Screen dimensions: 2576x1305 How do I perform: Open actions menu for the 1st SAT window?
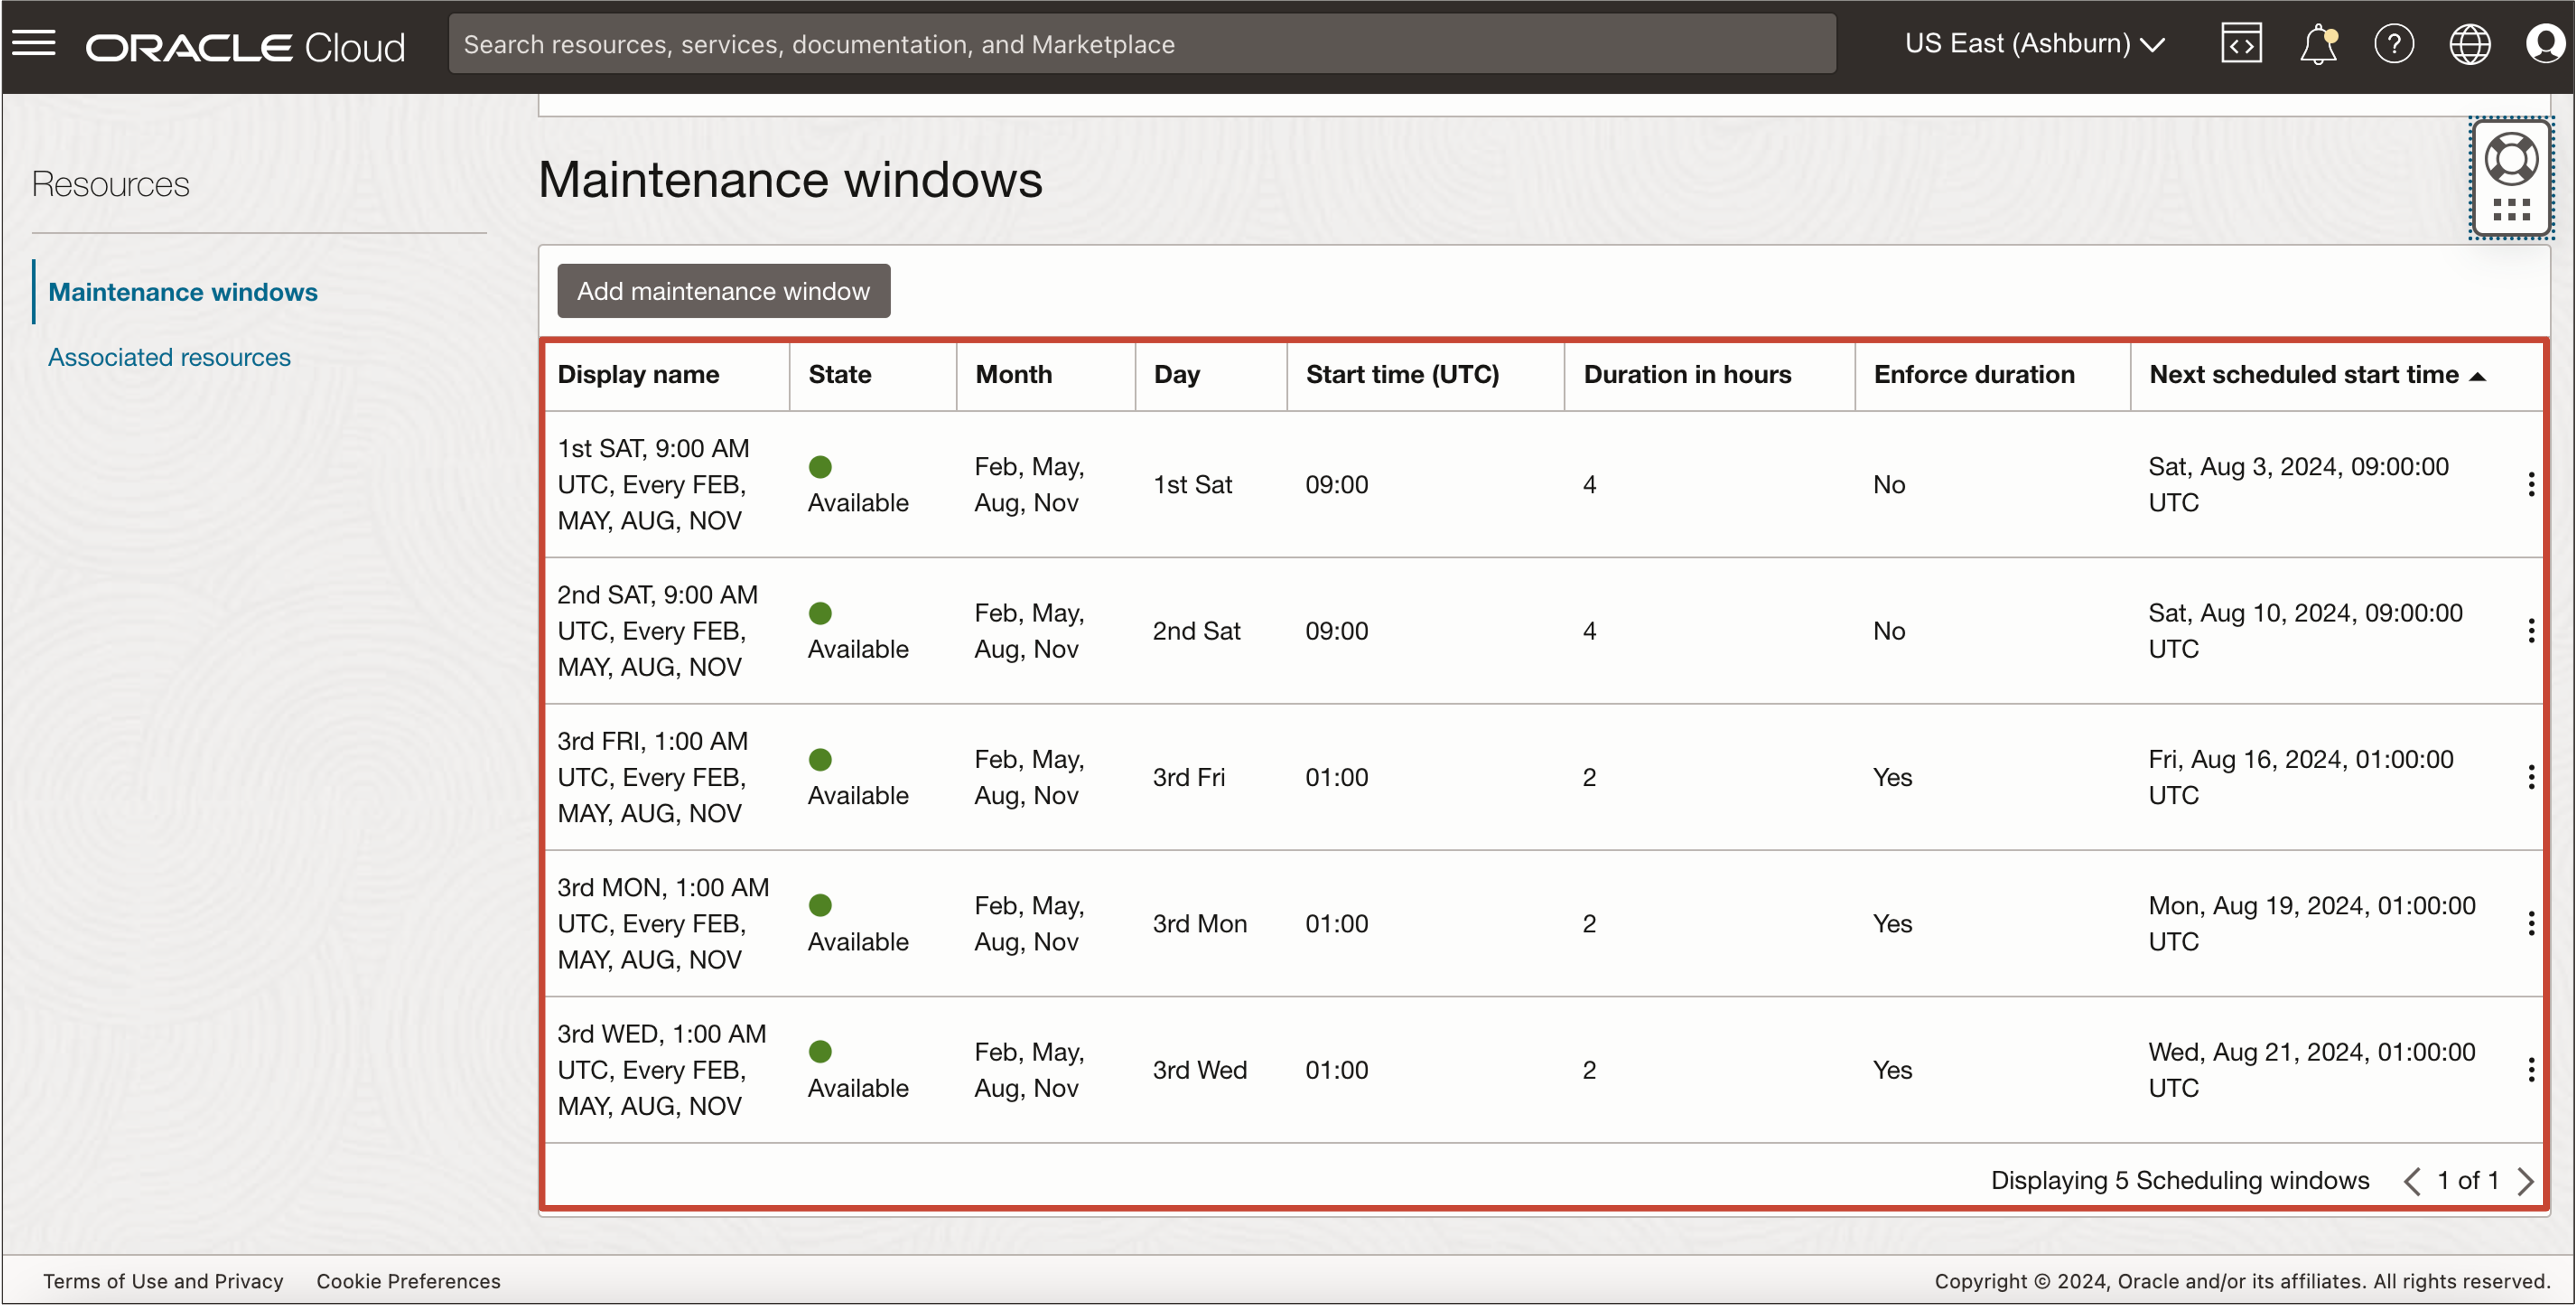point(2531,484)
